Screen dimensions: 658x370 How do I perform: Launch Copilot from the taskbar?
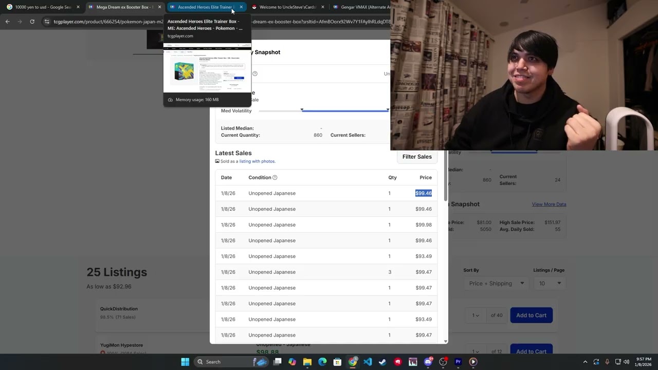(x=293, y=362)
